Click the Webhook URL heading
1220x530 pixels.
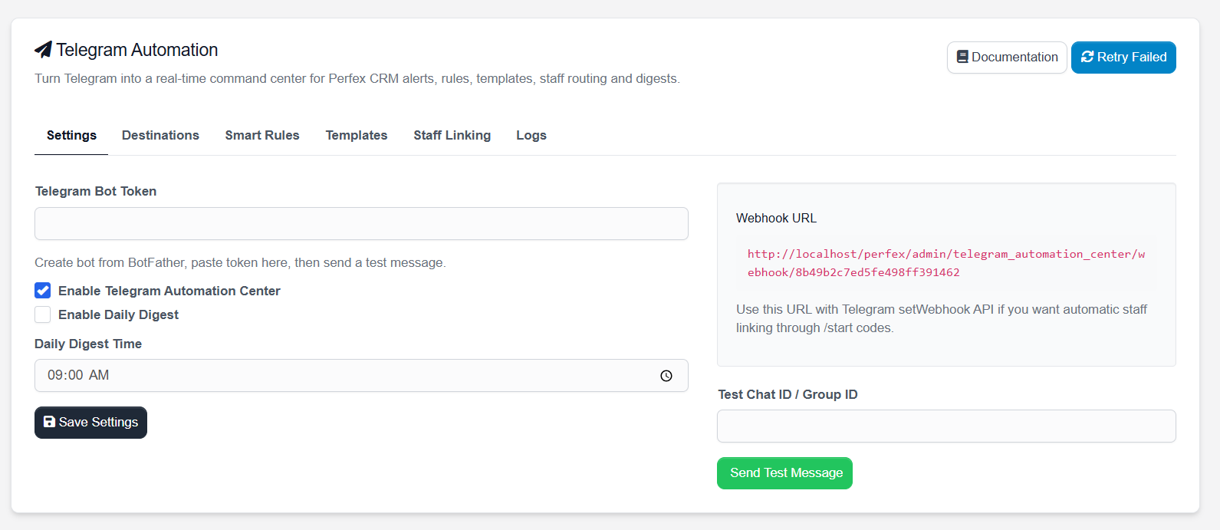(x=776, y=219)
